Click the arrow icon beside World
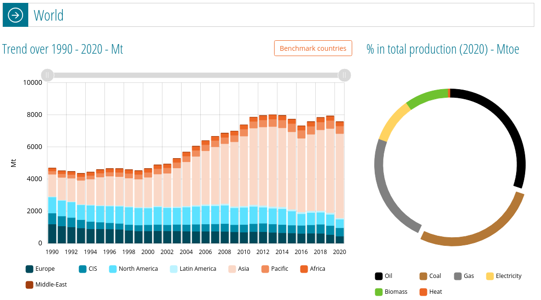 [x=15, y=15]
